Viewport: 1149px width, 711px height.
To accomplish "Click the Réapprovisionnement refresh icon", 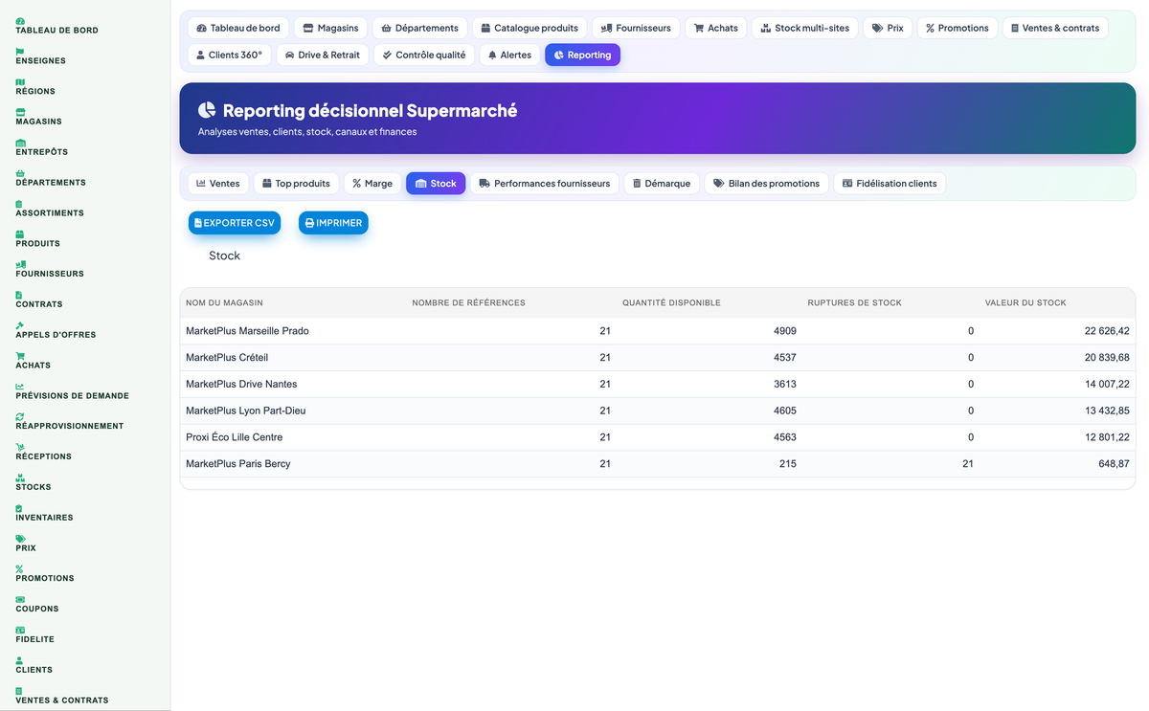I will [20, 416].
